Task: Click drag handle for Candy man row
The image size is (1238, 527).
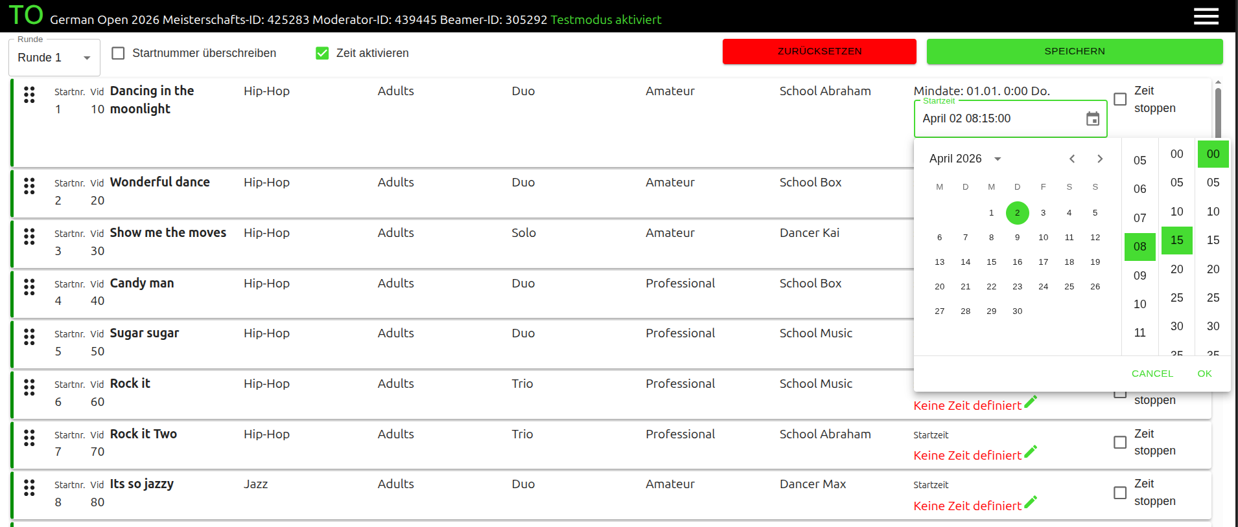Action: (x=29, y=287)
